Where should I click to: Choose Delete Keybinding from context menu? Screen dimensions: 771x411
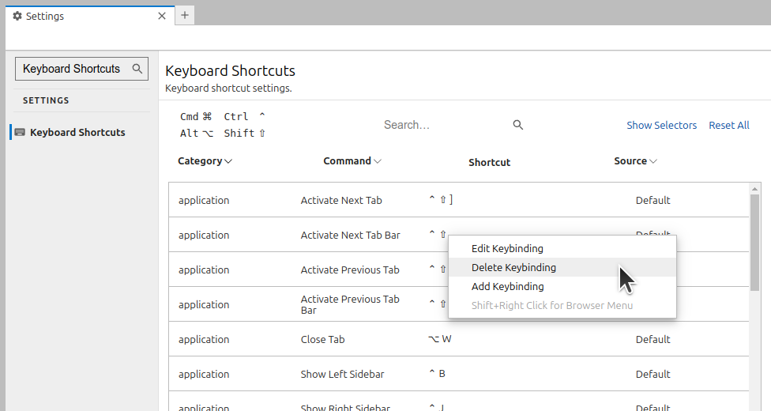tap(562, 267)
